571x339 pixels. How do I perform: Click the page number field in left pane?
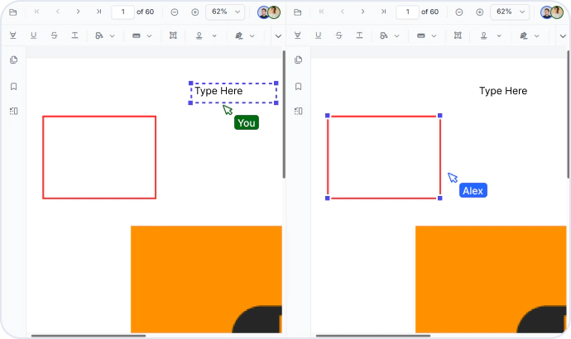click(122, 12)
